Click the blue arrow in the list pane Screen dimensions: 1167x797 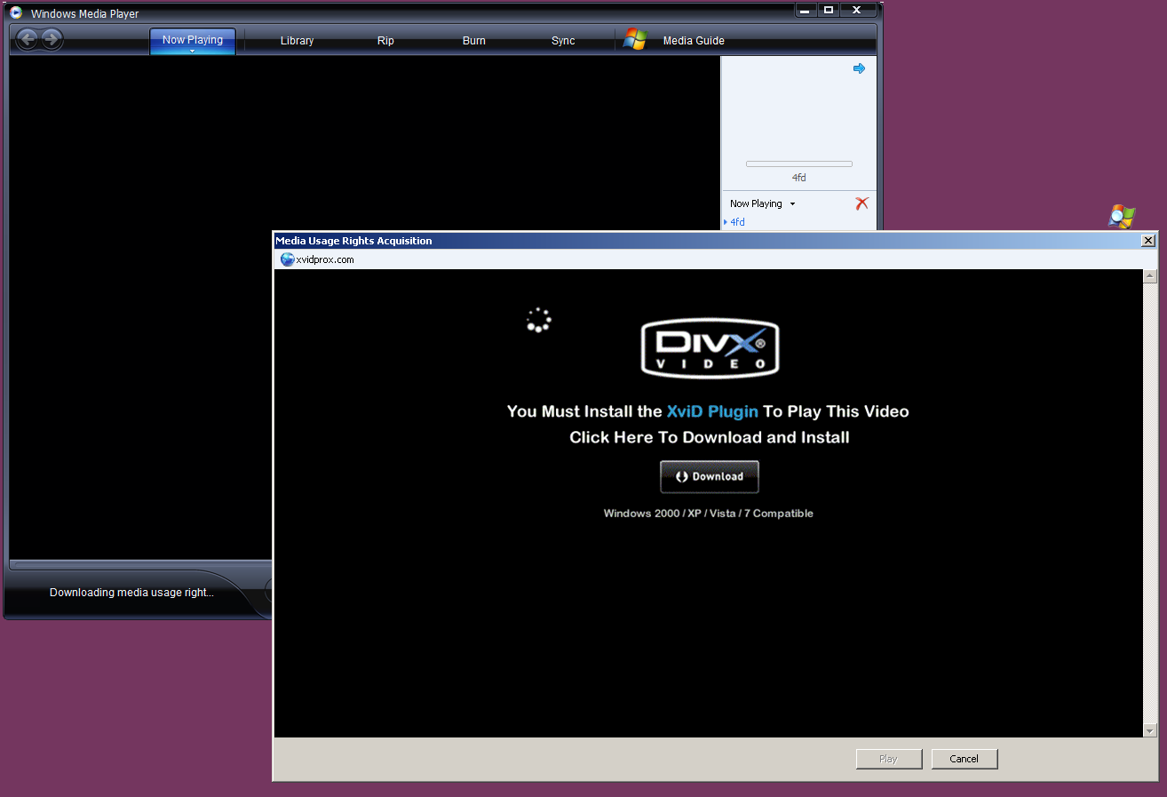tap(859, 68)
